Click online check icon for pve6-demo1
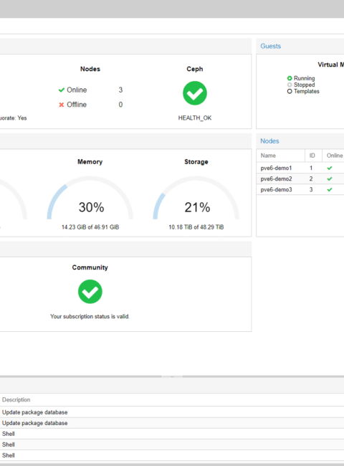Screen dimensions: 344x466 coord(330,168)
